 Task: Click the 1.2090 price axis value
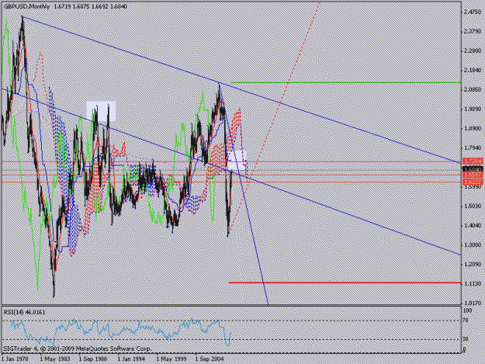tap(473, 264)
